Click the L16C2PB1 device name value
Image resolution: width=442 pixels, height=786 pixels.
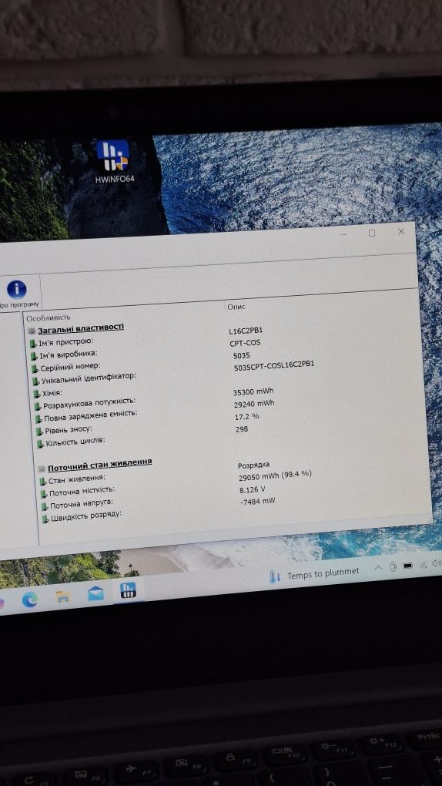tap(246, 331)
